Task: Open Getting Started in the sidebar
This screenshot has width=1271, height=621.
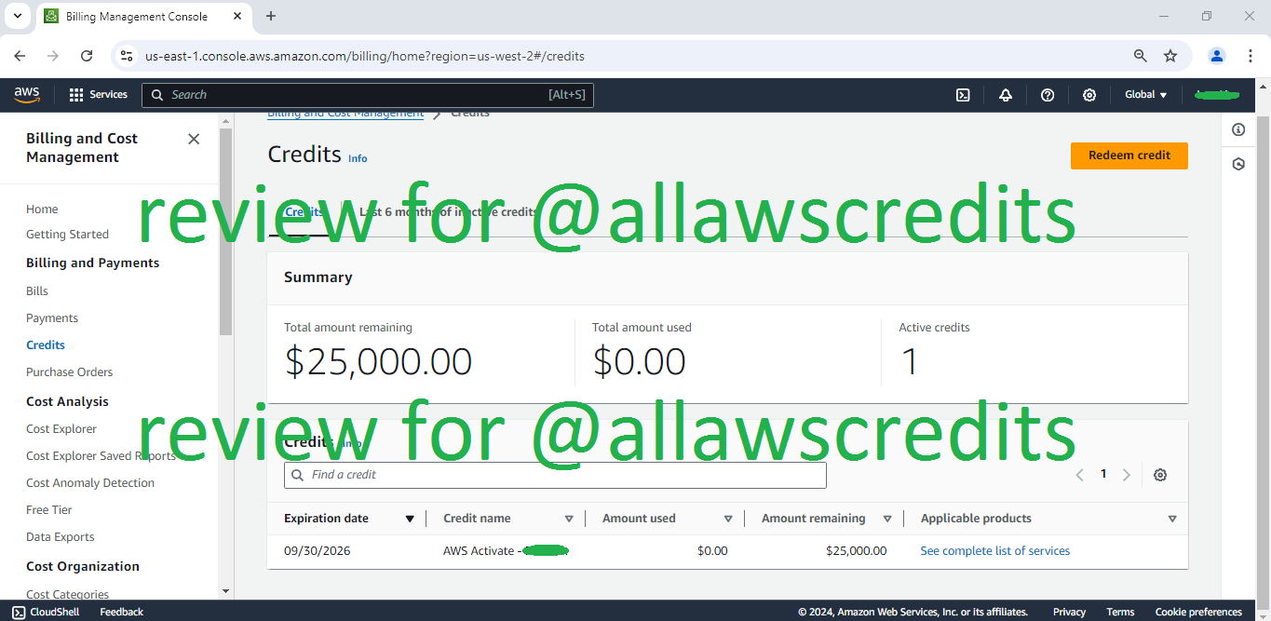Action: 67,235
